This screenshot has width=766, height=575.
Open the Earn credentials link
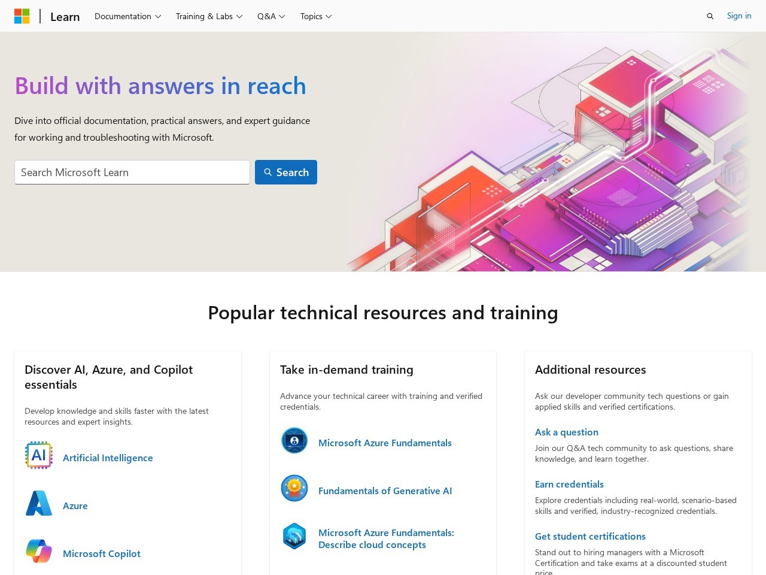(569, 484)
